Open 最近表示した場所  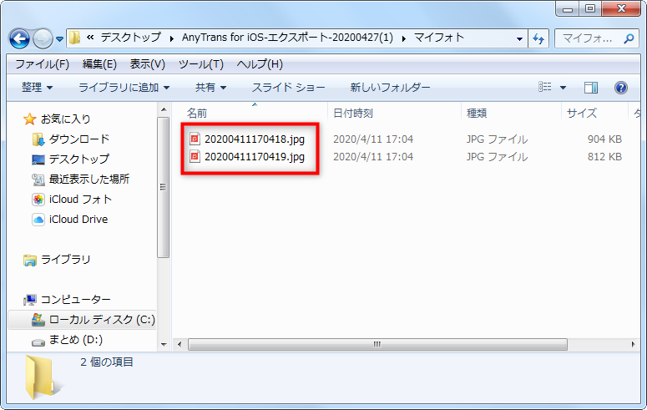[89, 180]
